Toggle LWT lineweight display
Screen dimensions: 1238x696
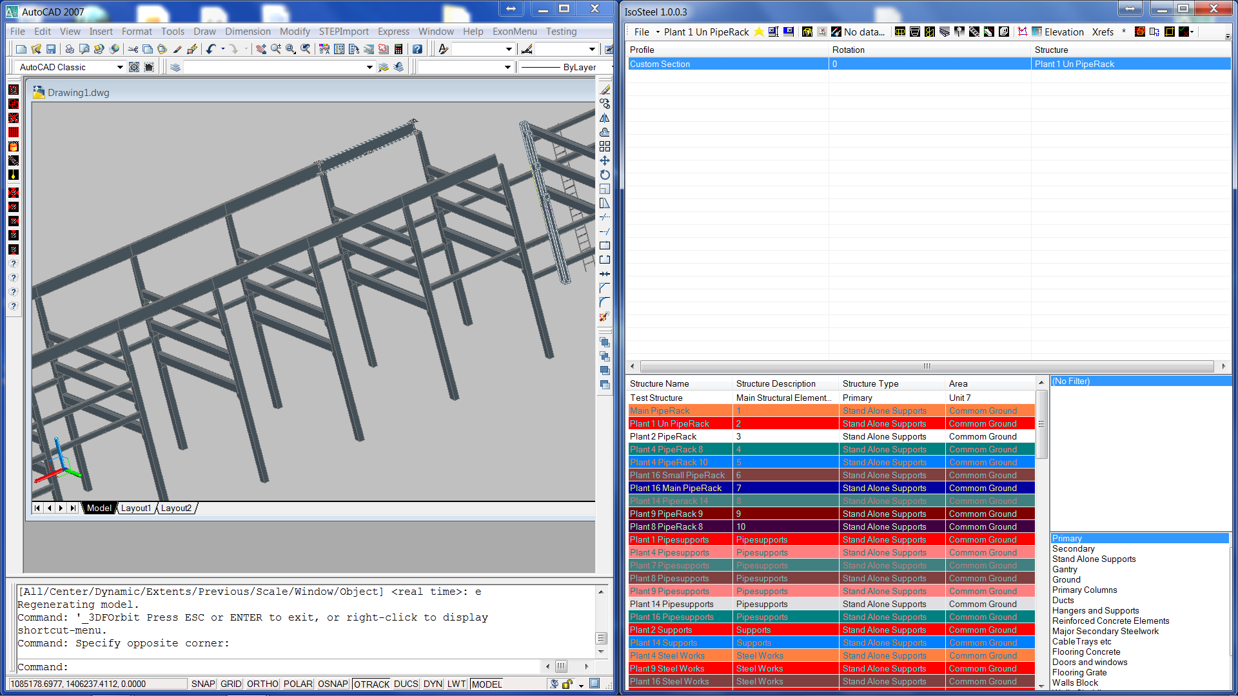tap(457, 684)
